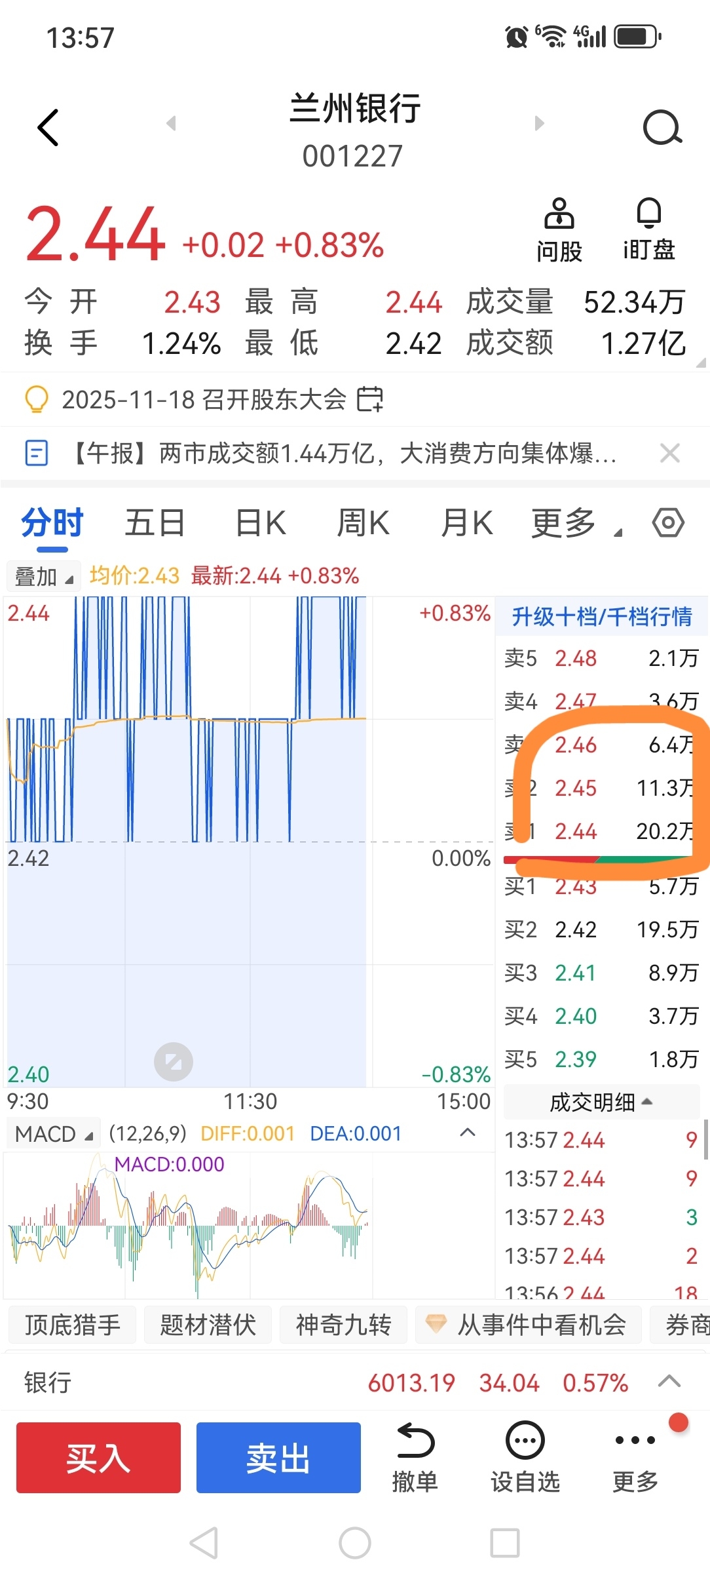Open 题材潜伏 indicator chip
This screenshot has height=1581, width=710.
pyautogui.click(x=208, y=1325)
